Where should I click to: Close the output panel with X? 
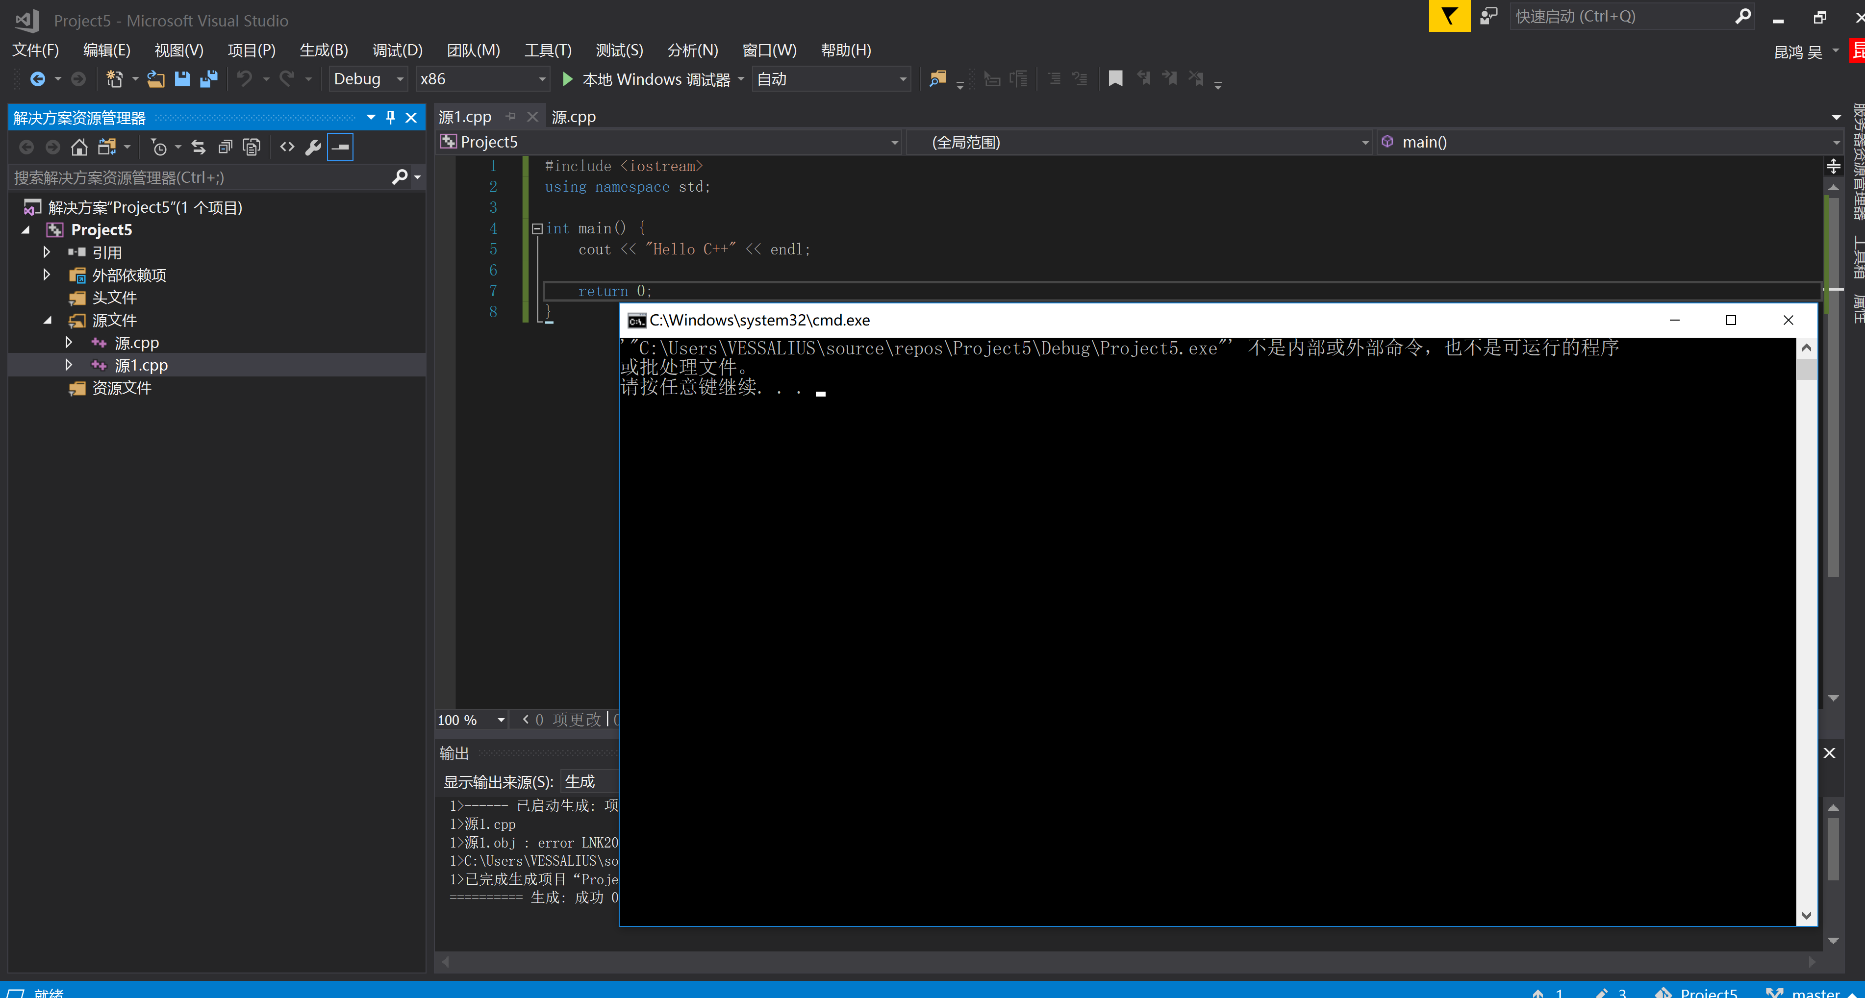tap(1830, 753)
